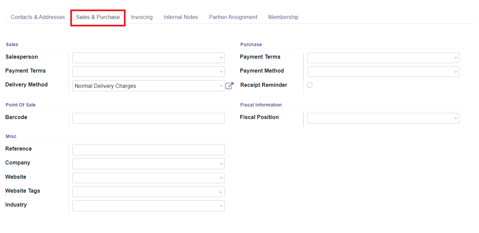Open Delivery Method record via external link icon
This screenshot has height=233, width=479.
click(x=229, y=86)
